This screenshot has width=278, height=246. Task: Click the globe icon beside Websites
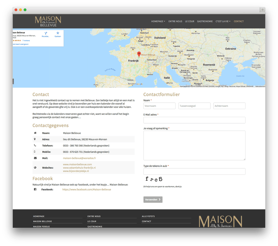click(x=35, y=168)
